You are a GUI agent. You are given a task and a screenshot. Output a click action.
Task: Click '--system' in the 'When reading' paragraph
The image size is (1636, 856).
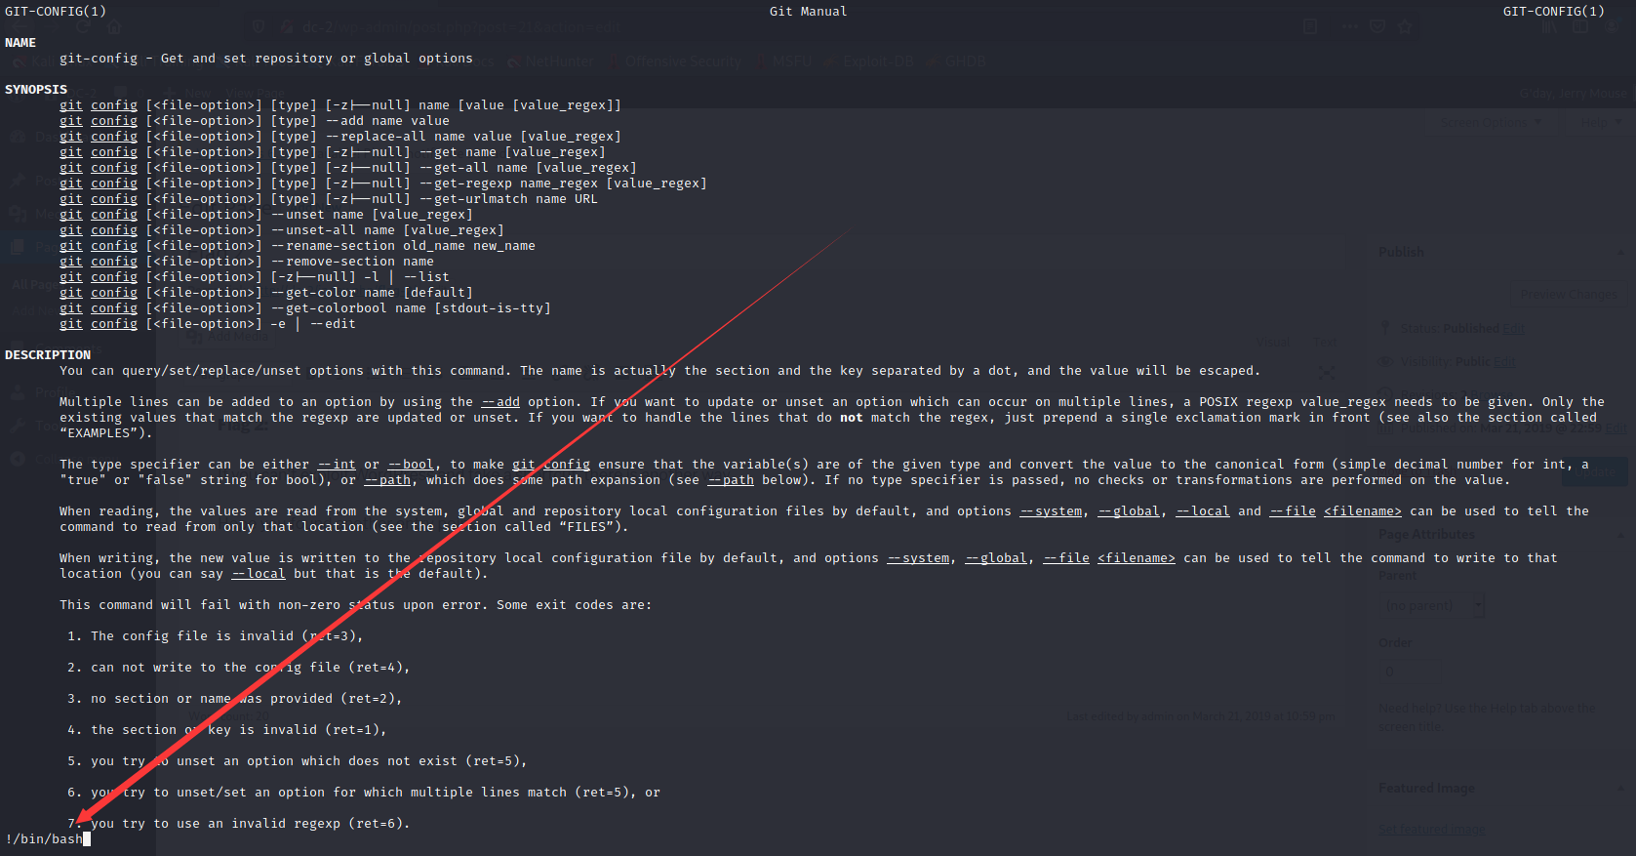[1051, 511]
